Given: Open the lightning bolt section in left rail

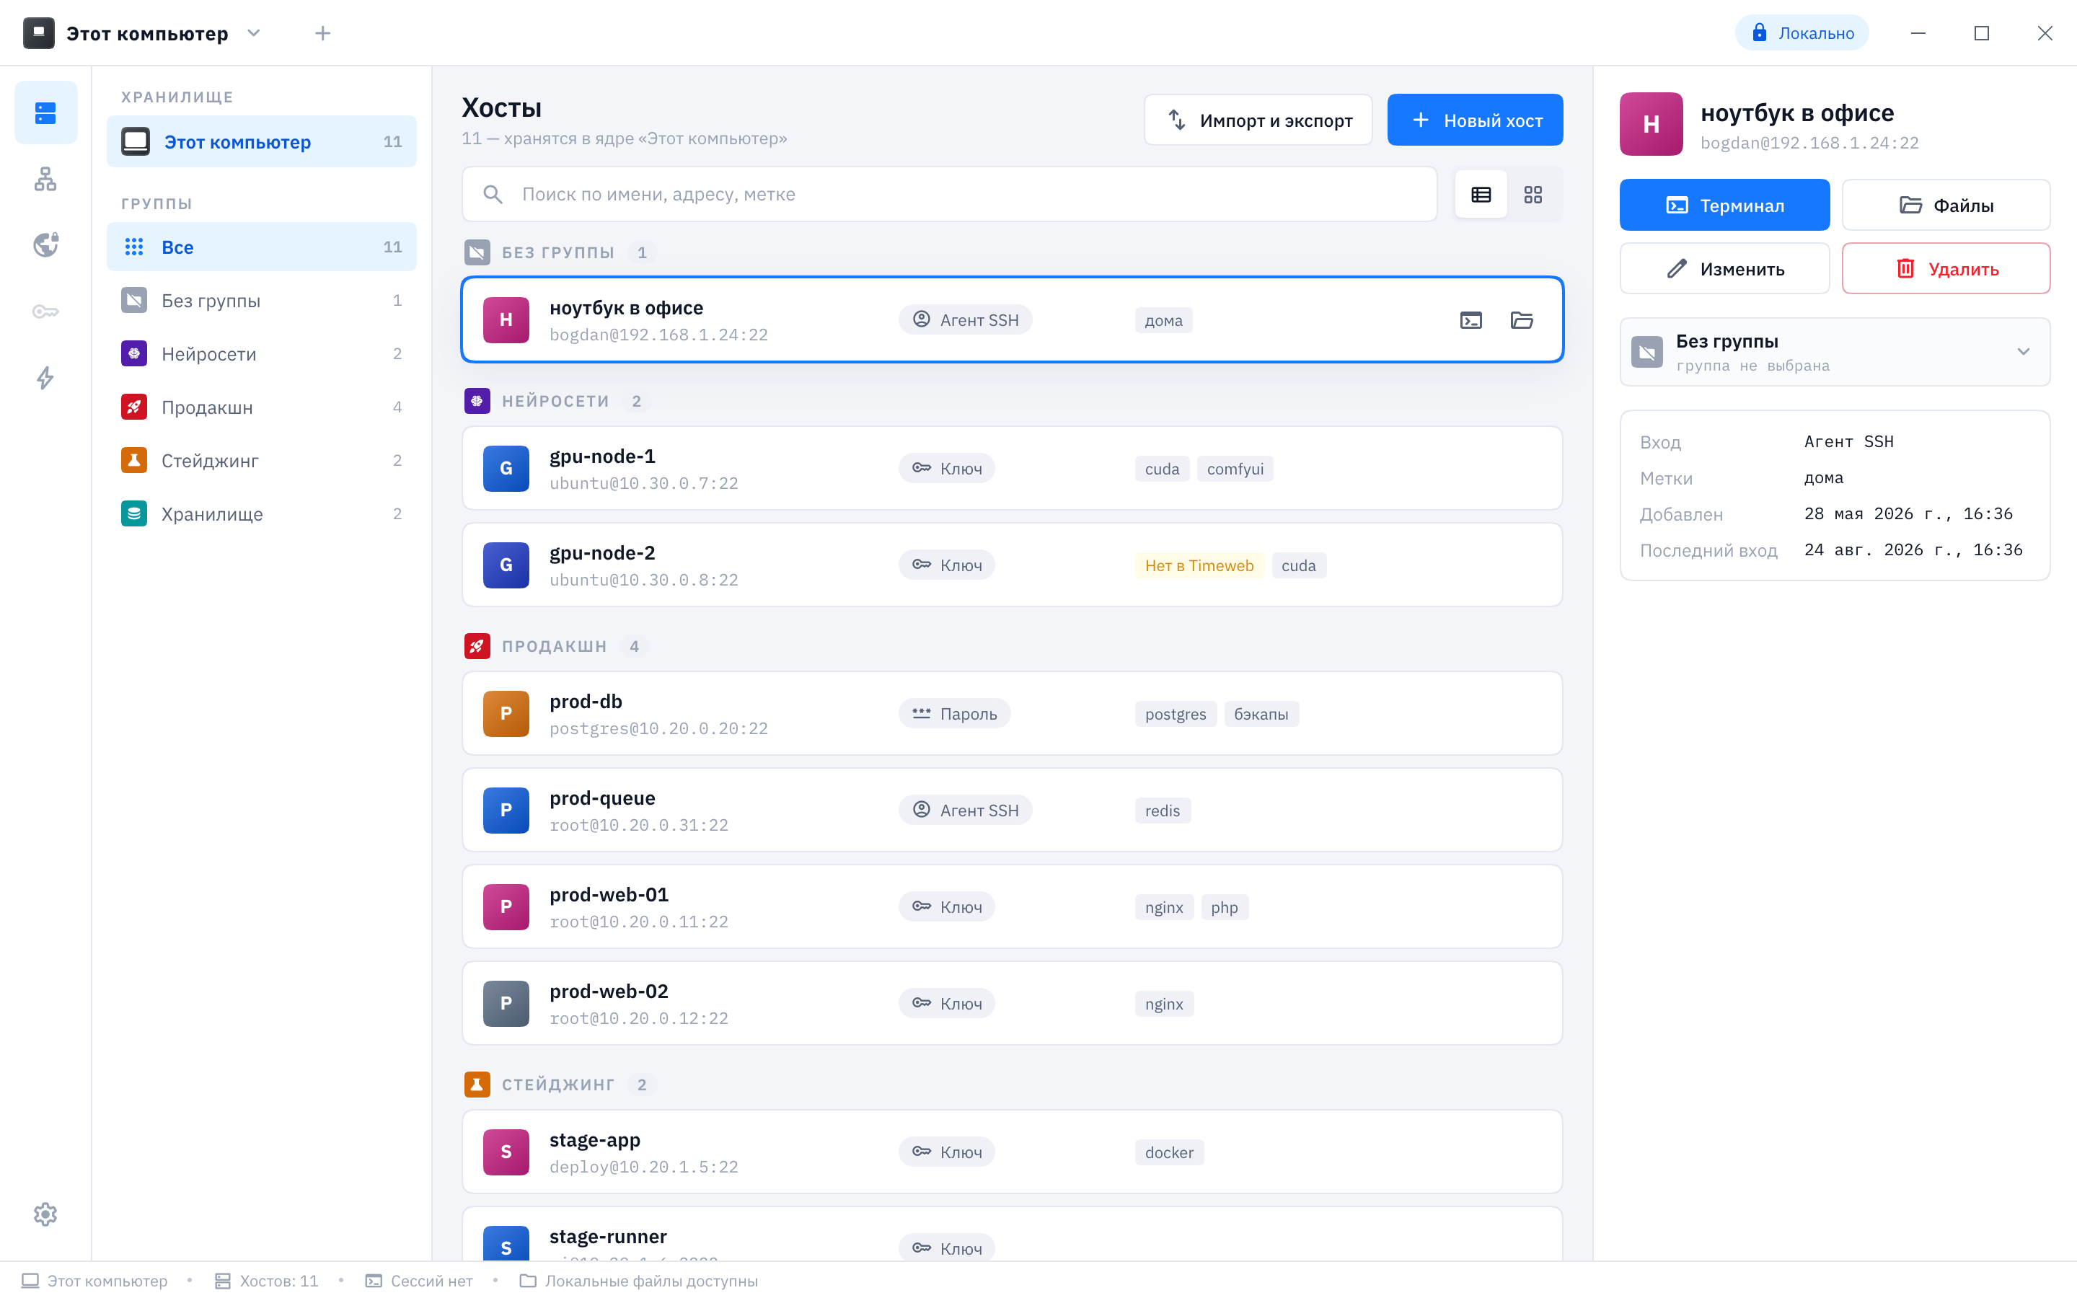Looking at the screenshot, I should (45, 378).
